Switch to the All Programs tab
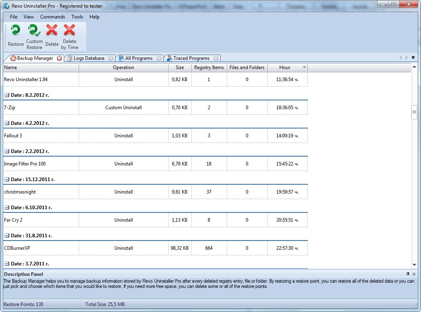The image size is (421, 312). (x=139, y=58)
